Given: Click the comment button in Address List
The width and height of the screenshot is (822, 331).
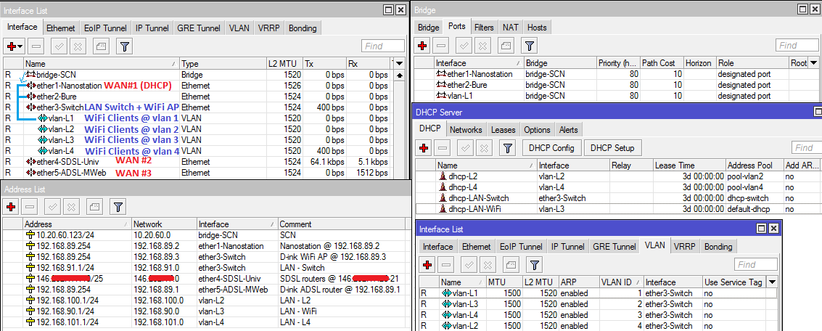Looking at the screenshot, I should [x=95, y=205].
